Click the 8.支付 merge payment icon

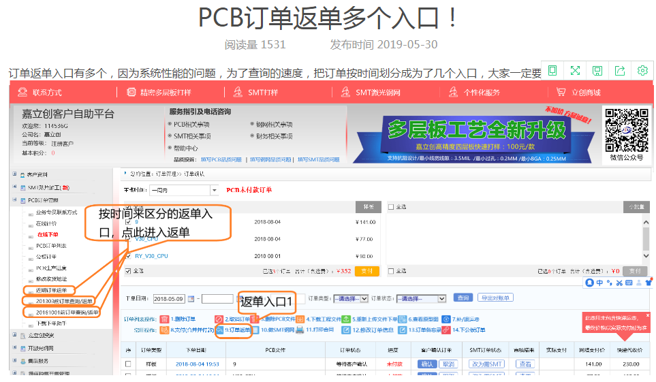coord(165,330)
